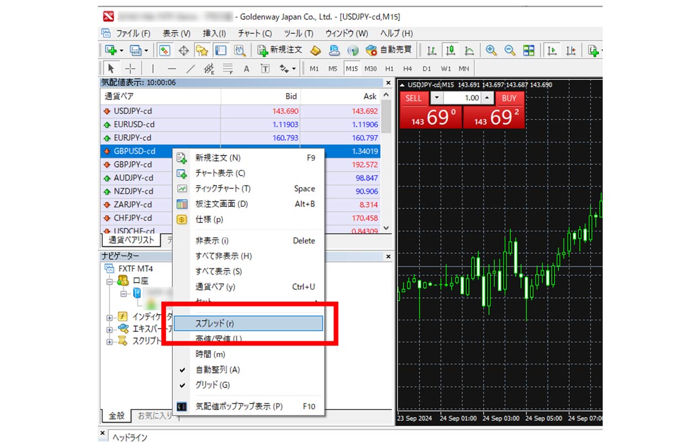This screenshot has height=447, width=700.
Task: Toggle the Market Watch window icon
Action: [164, 50]
